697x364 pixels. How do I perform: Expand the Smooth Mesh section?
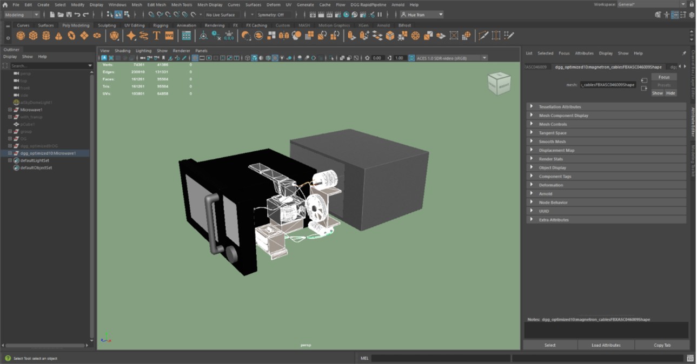[x=532, y=141]
